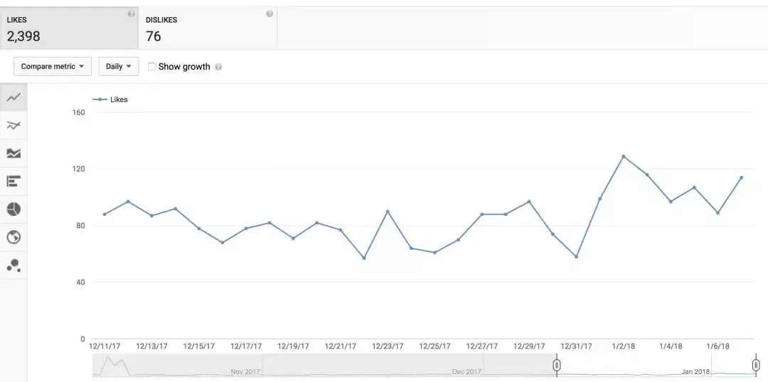
Task: Click the left date range slider handle
Action: point(557,365)
